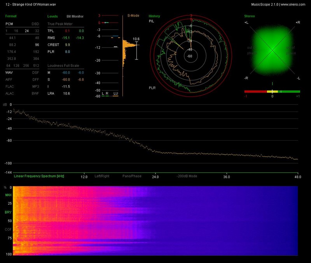Click the LRA row value 10.6
Screen dimensions: 311x263
tap(66, 93)
